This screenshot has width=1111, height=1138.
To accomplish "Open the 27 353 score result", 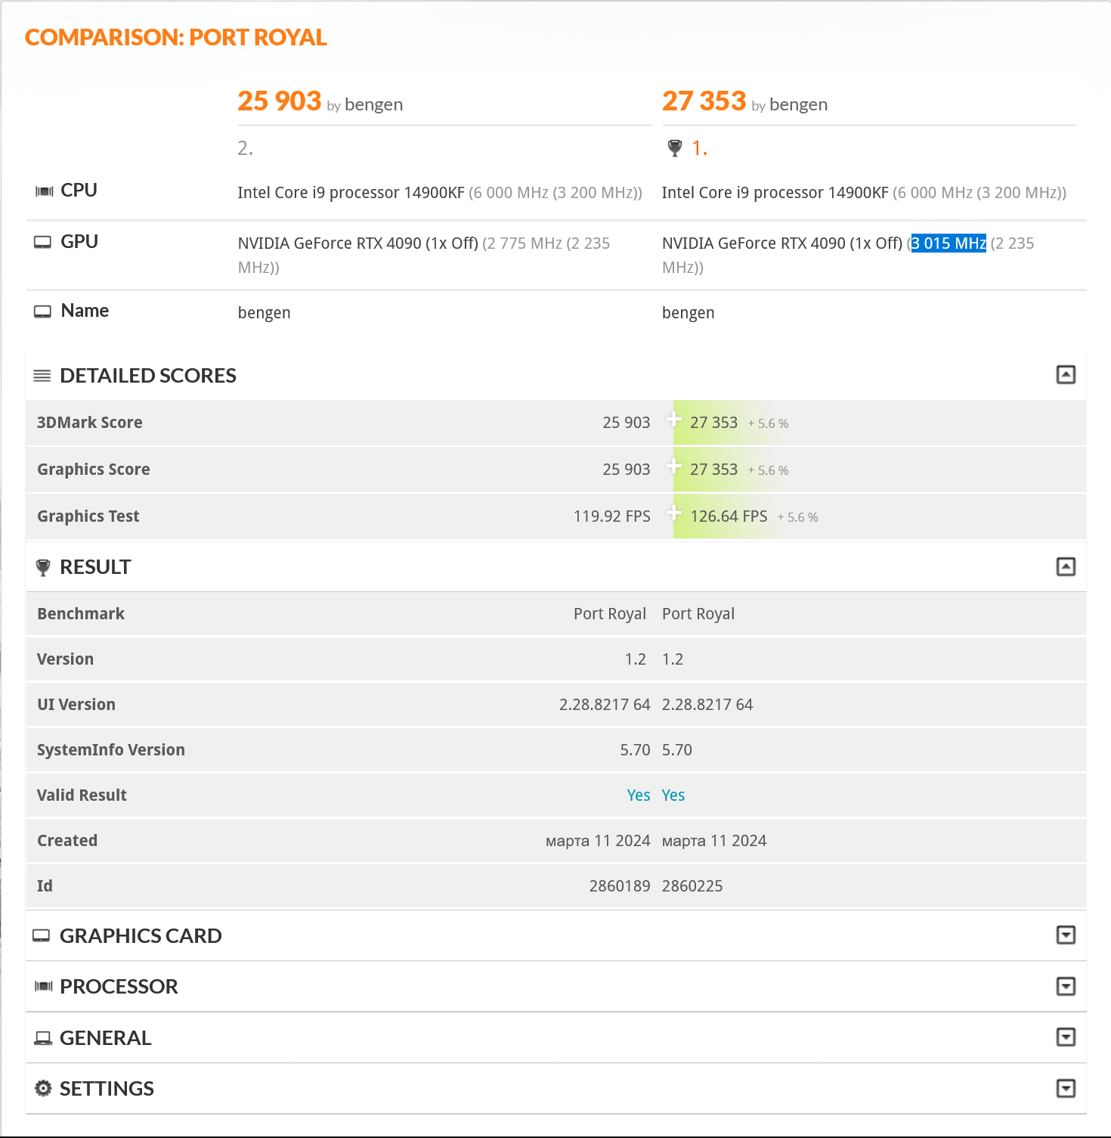I will tap(704, 101).
